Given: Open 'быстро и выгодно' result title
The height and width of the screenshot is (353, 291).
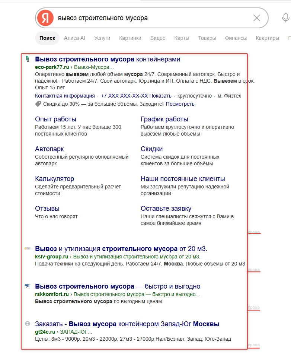Looking at the screenshot, I should (x=118, y=286).
